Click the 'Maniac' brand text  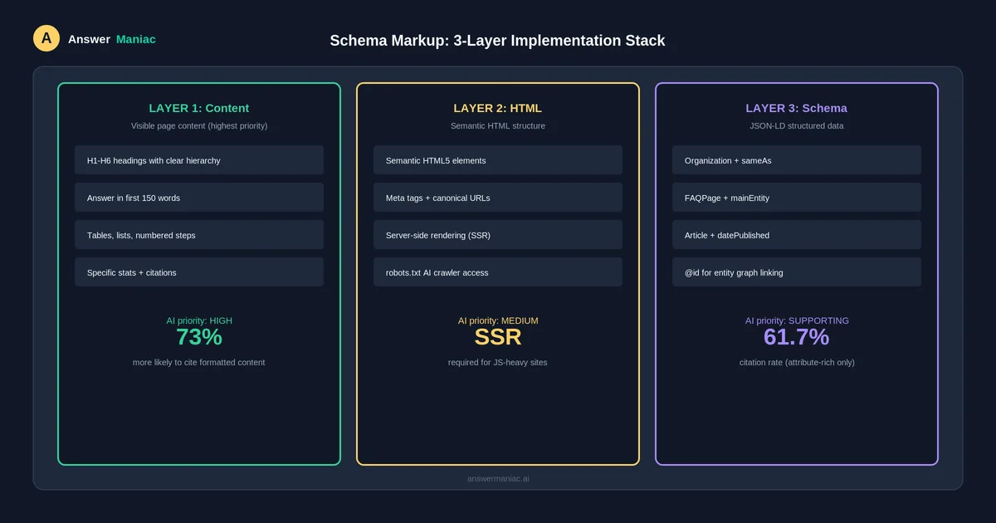pyautogui.click(x=136, y=39)
